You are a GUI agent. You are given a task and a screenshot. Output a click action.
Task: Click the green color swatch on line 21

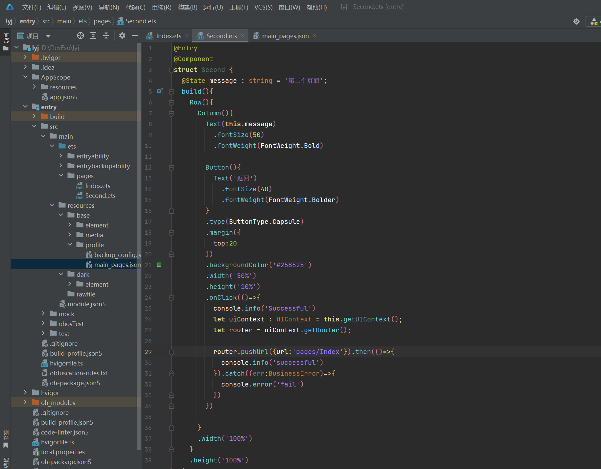tap(159, 265)
